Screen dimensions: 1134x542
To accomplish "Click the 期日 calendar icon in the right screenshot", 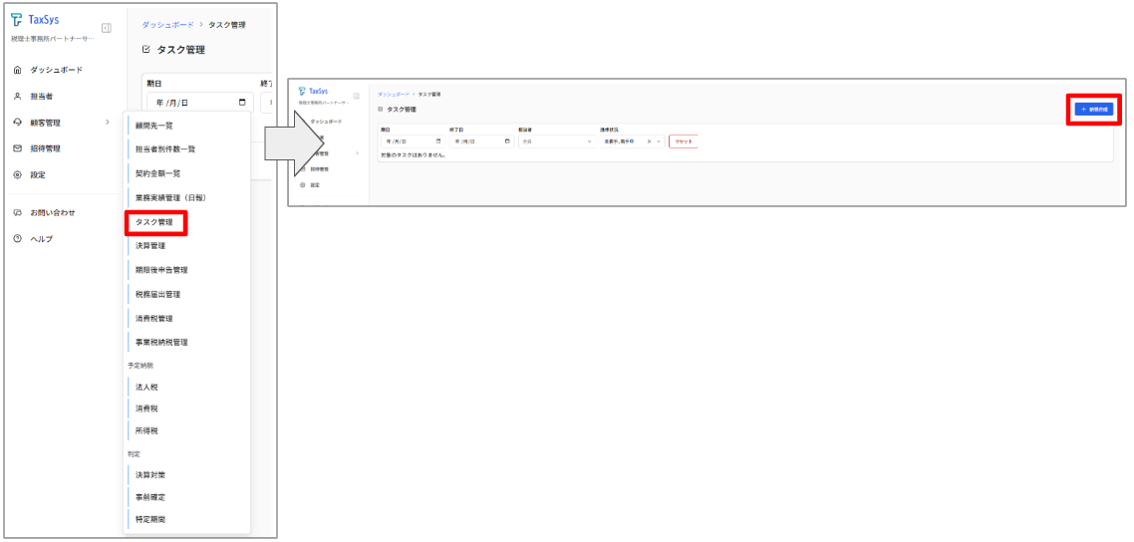I will point(438,141).
